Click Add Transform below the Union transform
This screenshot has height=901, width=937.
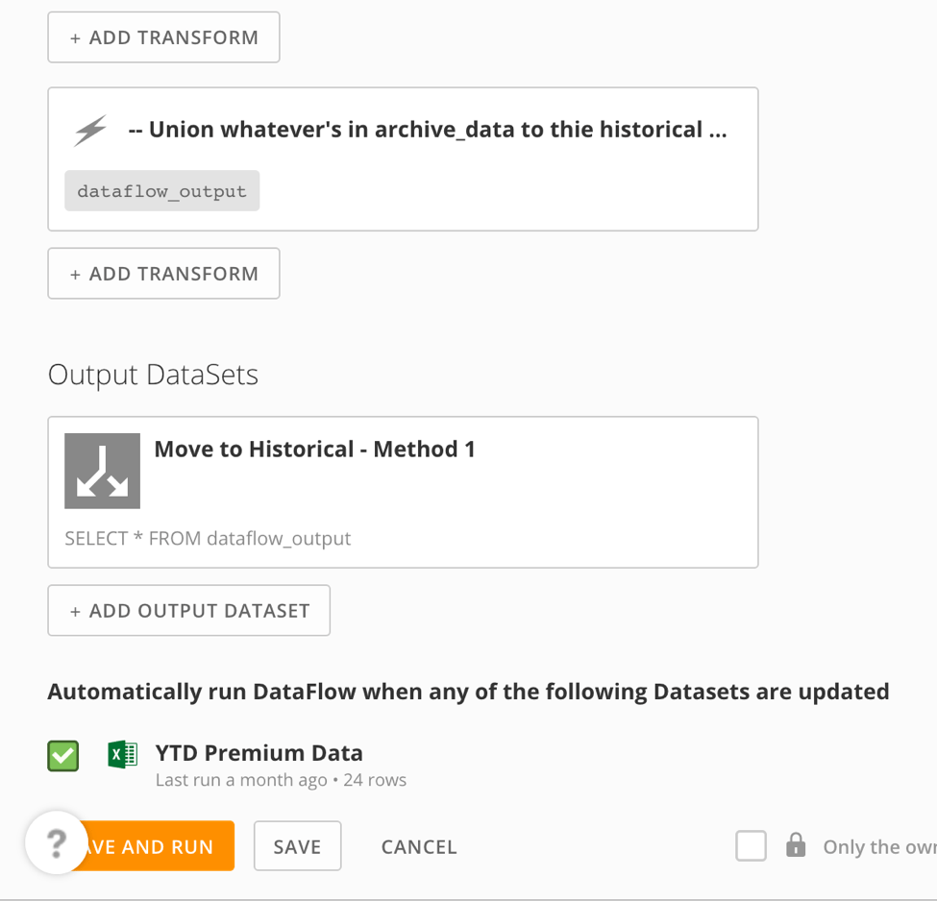click(x=163, y=274)
